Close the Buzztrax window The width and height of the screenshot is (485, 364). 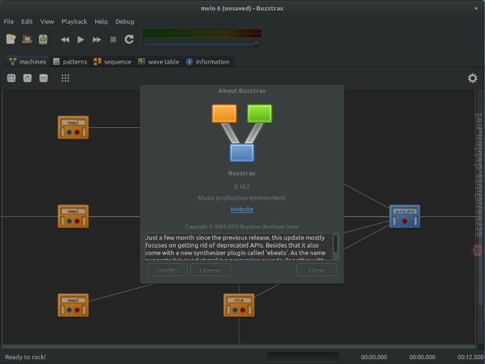pyautogui.click(x=476, y=8)
